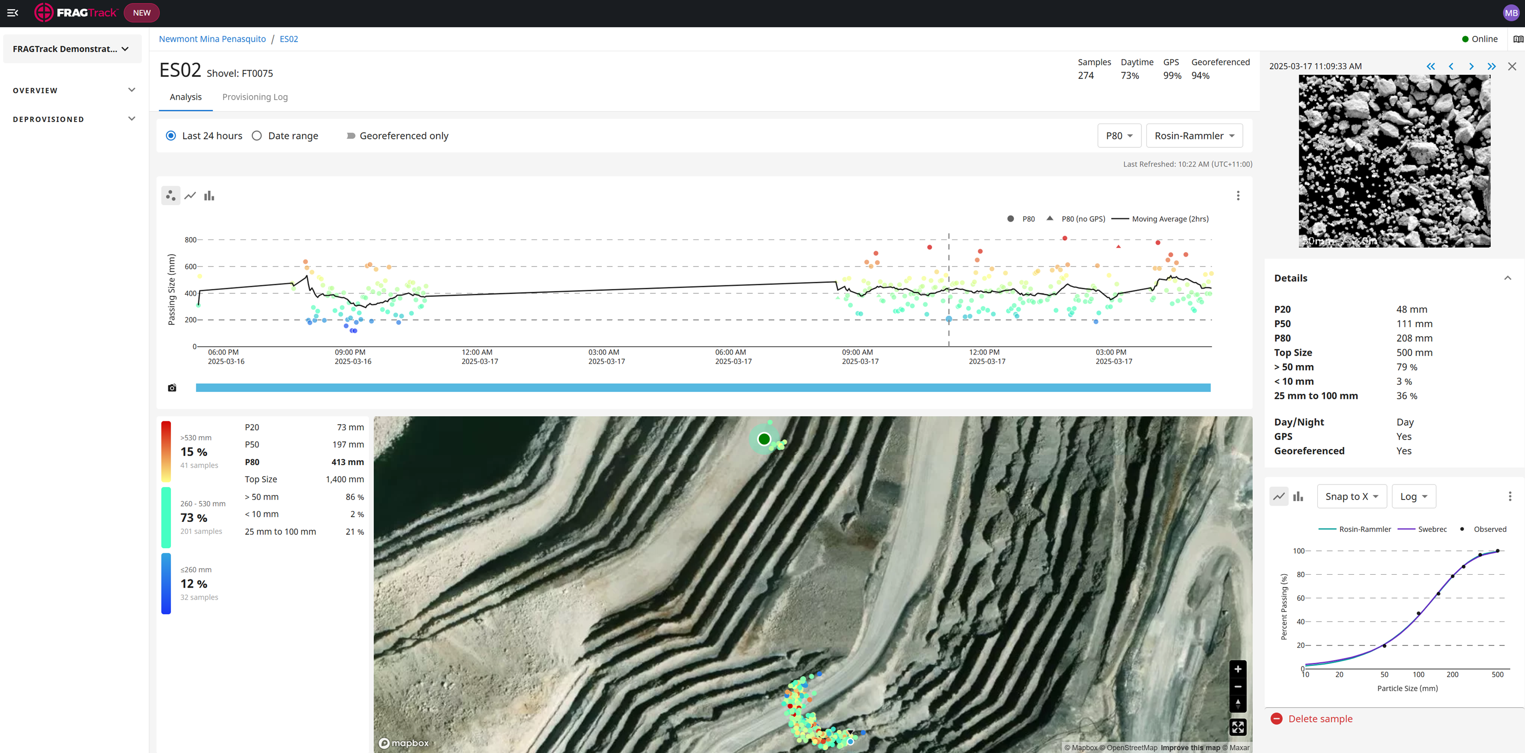Reset map compass bearing
Image resolution: width=1525 pixels, height=753 pixels.
pyautogui.click(x=1237, y=704)
